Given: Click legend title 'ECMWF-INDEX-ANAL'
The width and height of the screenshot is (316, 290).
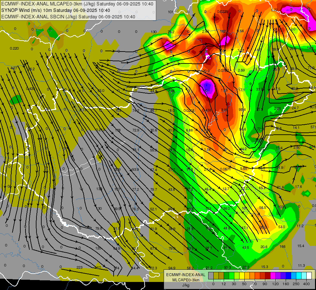Looking at the screenshot, I should [x=186, y=275].
